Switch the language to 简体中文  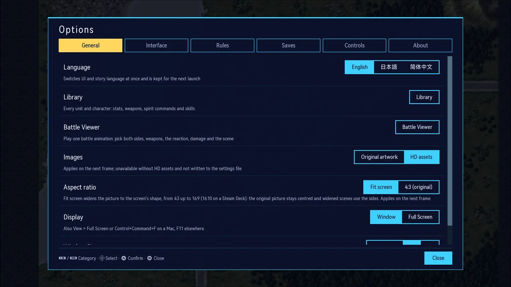tap(421, 67)
